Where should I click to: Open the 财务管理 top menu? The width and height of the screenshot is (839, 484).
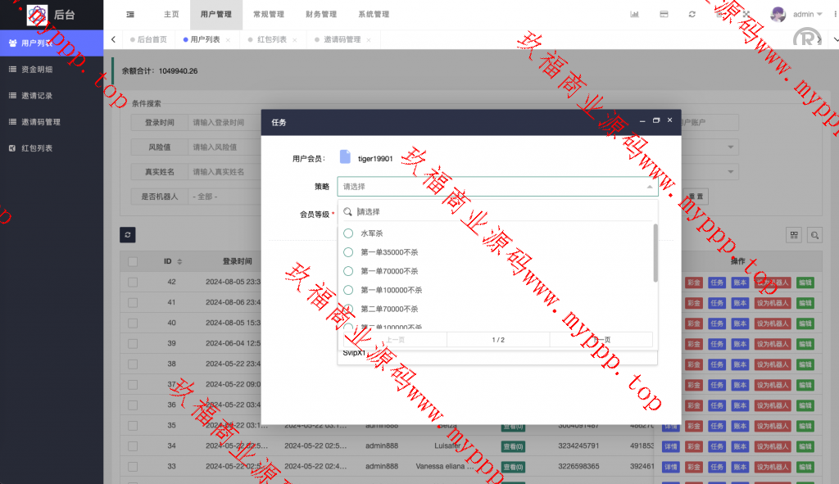[x=320, y=15]
